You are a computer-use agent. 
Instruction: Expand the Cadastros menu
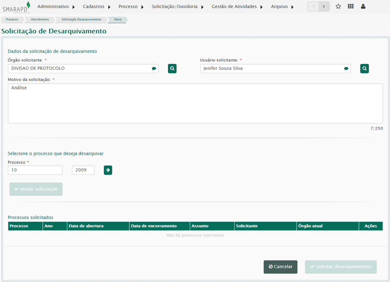96,7
